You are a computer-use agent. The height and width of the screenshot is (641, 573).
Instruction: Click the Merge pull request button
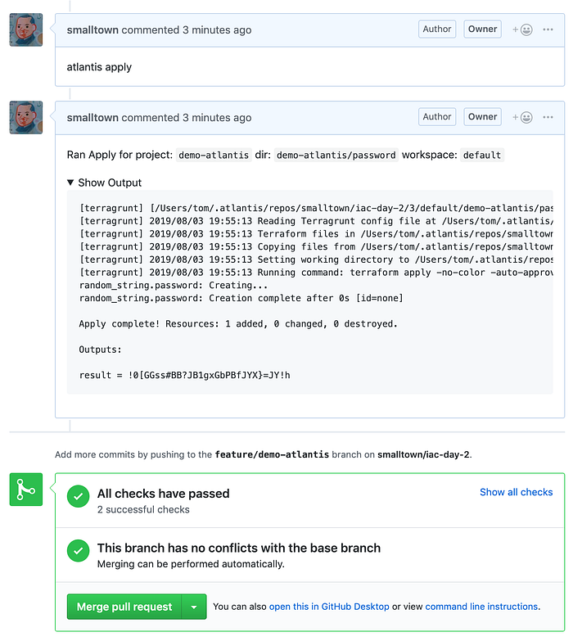124,607
